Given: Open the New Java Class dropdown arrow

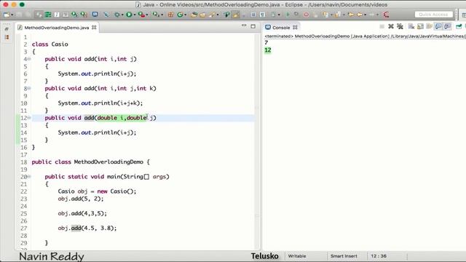Looking at the screenshot, I should 186,15.
